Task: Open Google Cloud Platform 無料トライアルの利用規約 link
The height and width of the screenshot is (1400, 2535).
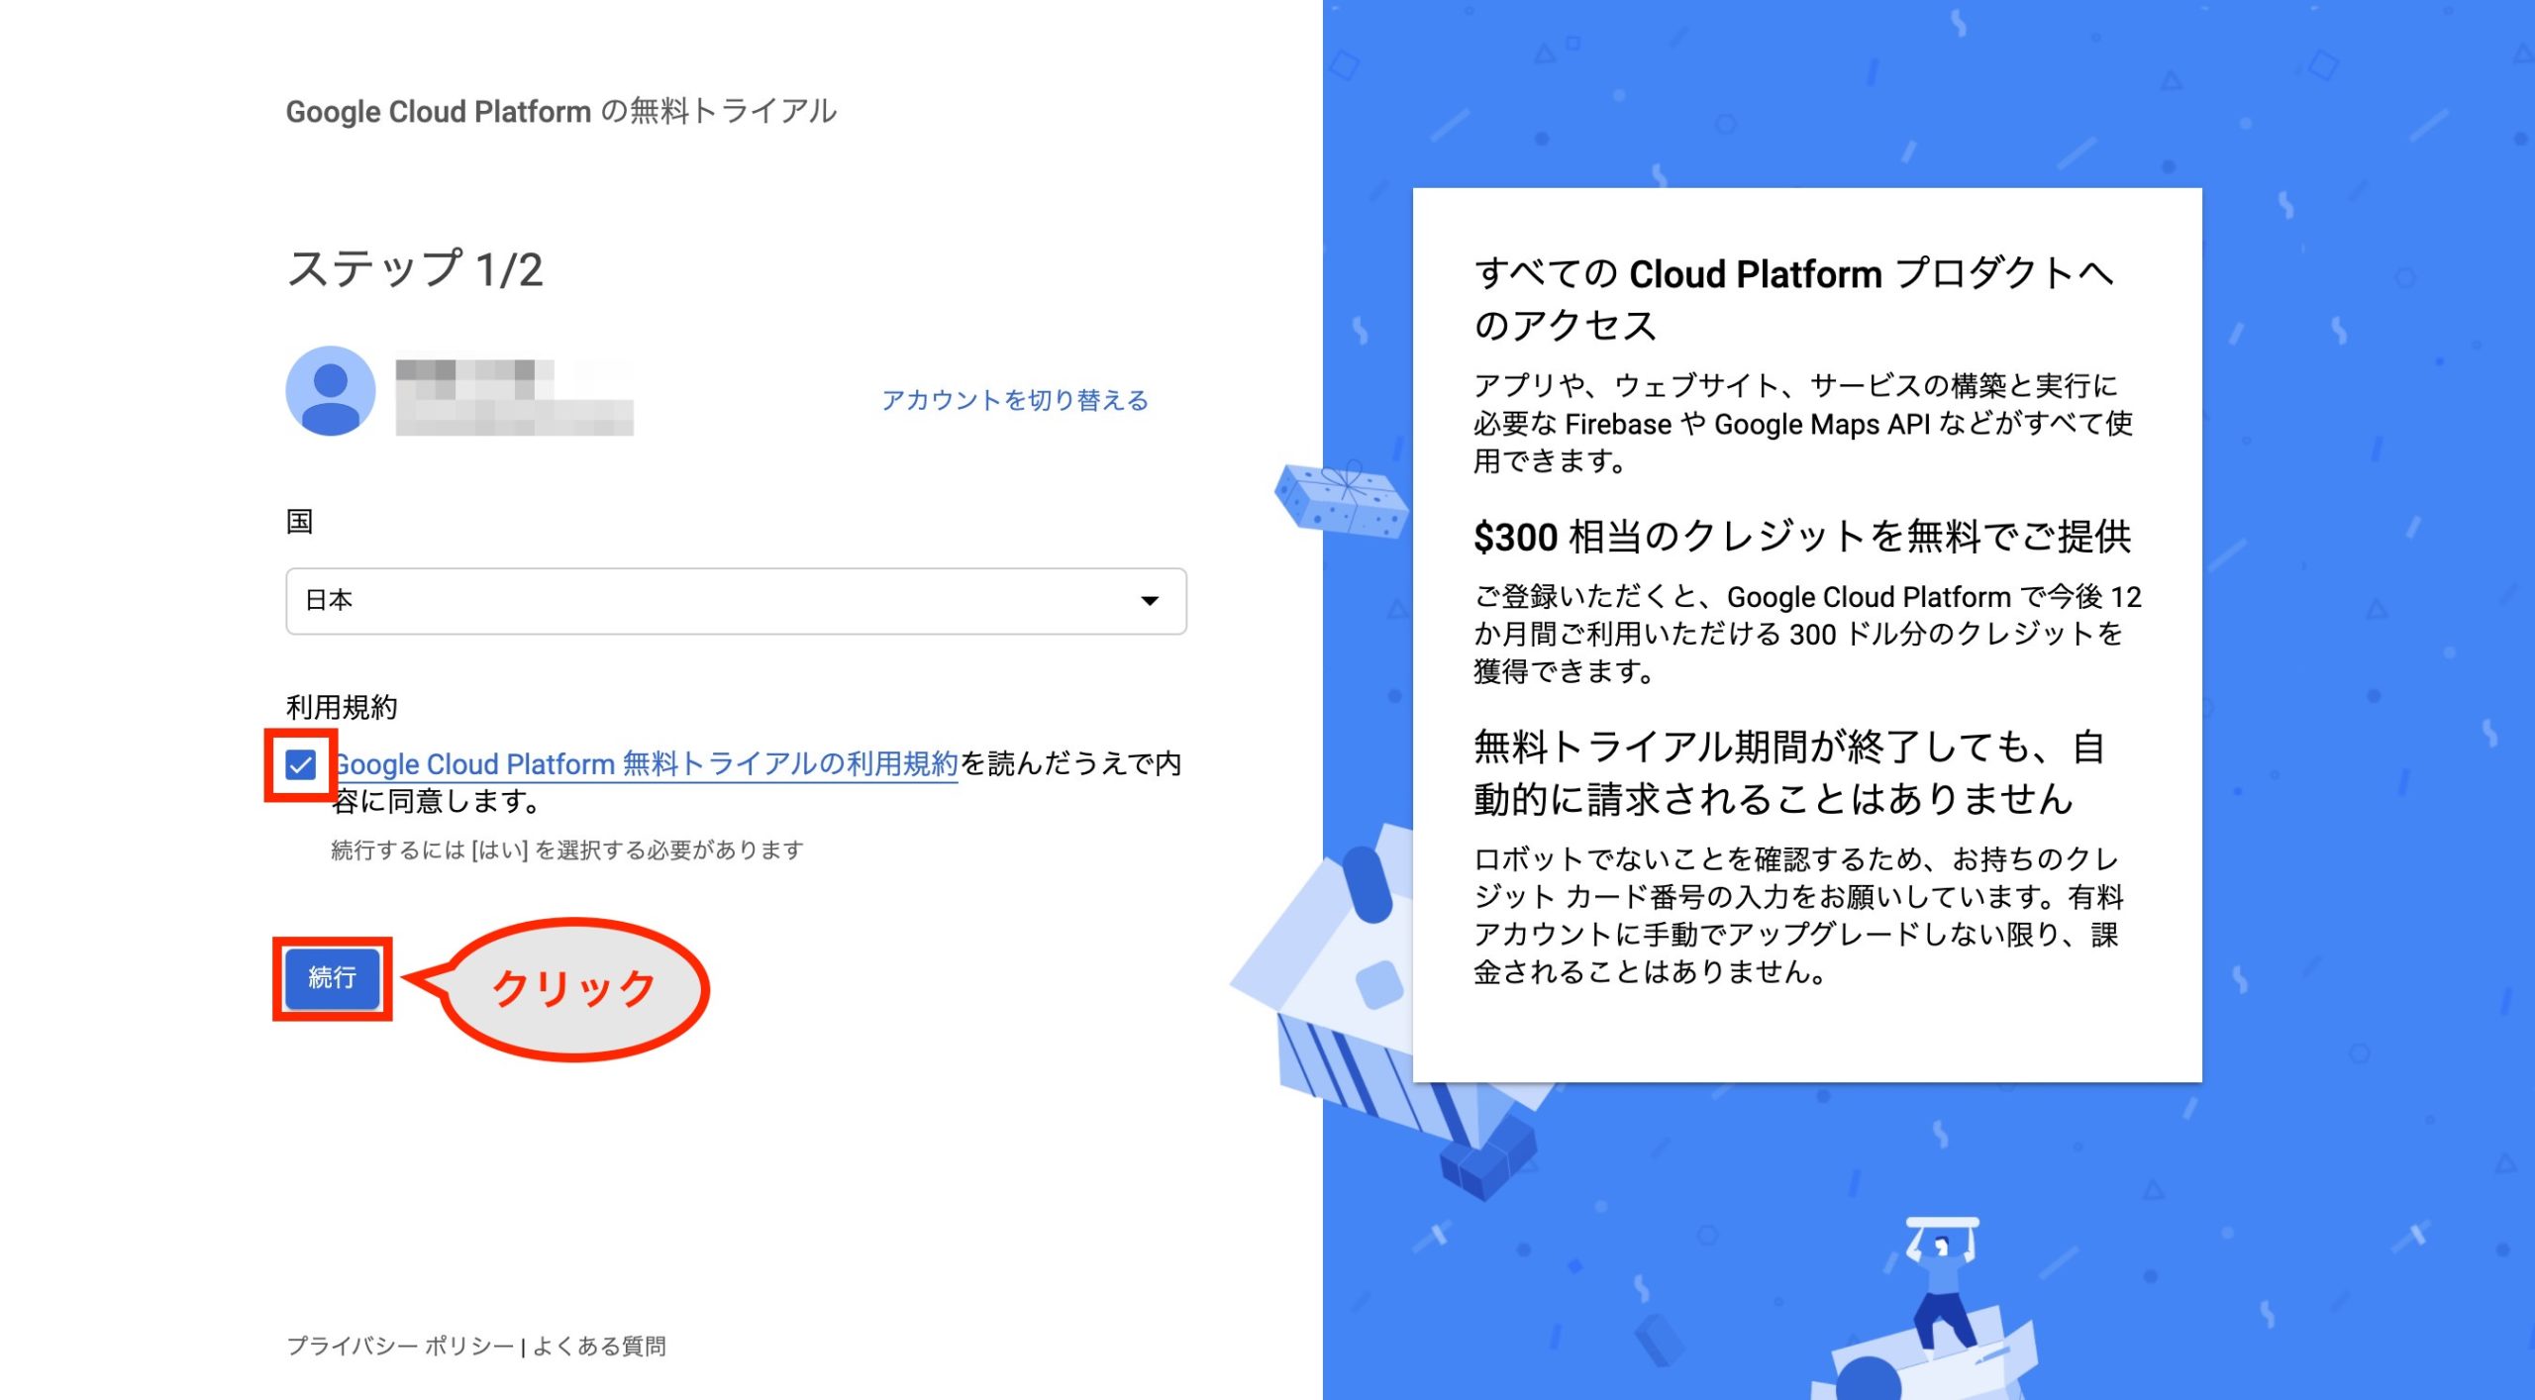Action: point(646,764)
